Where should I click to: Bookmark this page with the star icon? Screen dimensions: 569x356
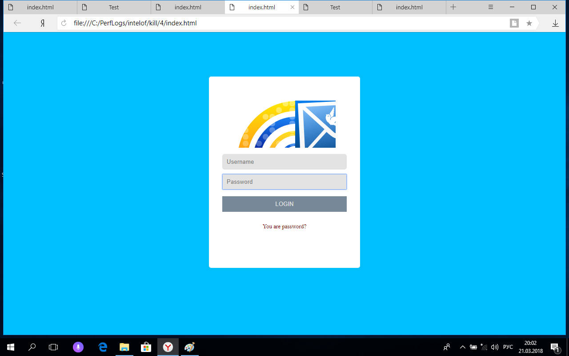(x=529, y=23)
